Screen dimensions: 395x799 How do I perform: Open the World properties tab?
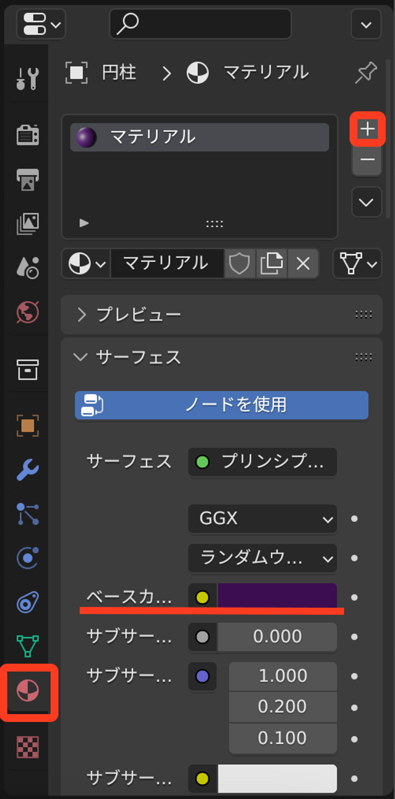click(28, 312)
